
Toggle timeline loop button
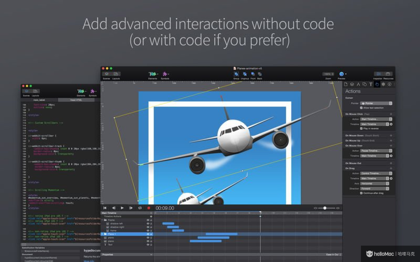click(x=140, y=208)
